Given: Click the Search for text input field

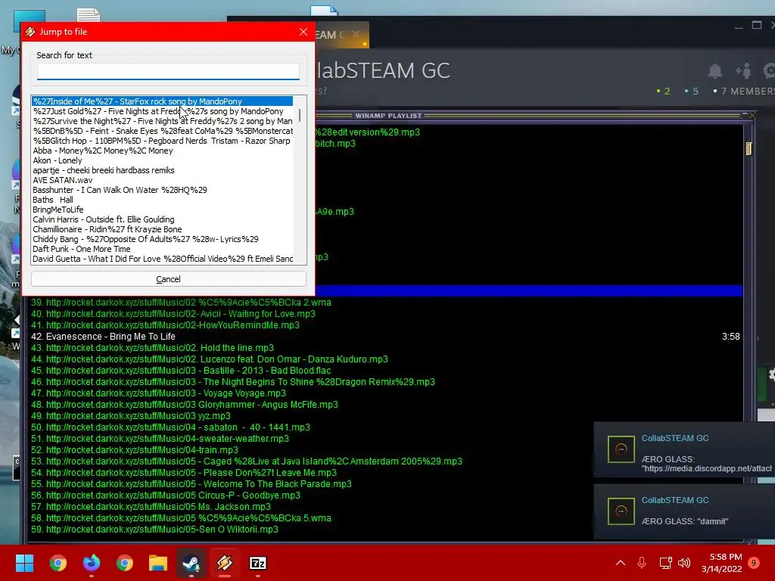Looking at the screenshot, I should (x=168, y=71).
